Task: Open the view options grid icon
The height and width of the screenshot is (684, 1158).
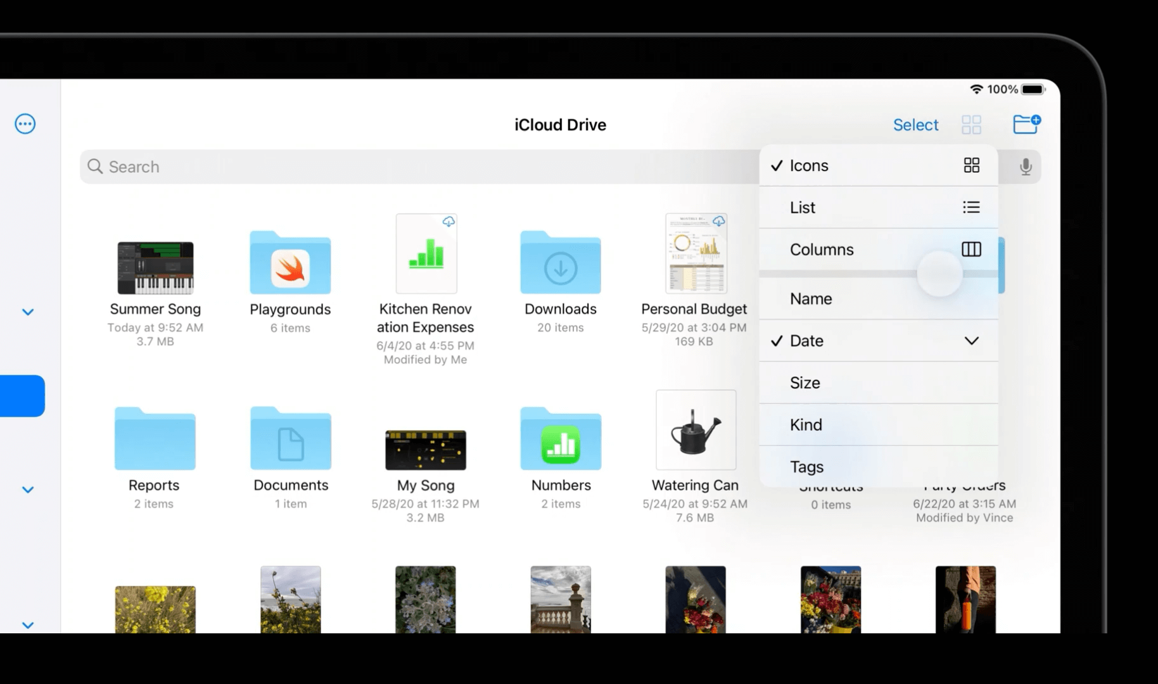Action: pos(971,125)
